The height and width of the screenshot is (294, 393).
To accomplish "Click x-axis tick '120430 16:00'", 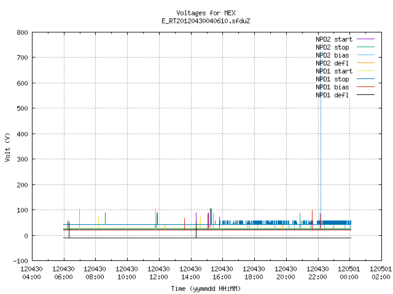I will [222, 273].
